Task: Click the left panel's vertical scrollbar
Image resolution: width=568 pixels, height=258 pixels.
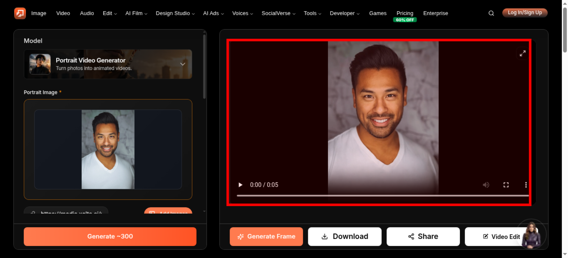Action: [204, 67]
